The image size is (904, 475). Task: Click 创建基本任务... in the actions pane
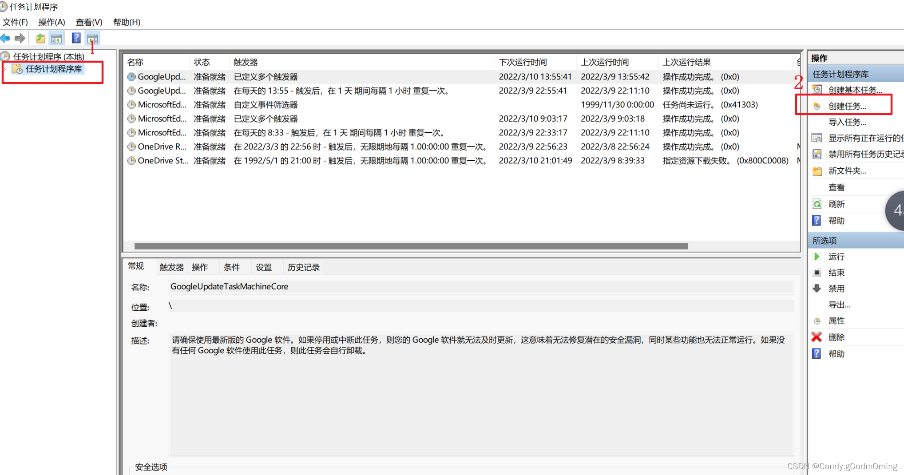[855, 90]
